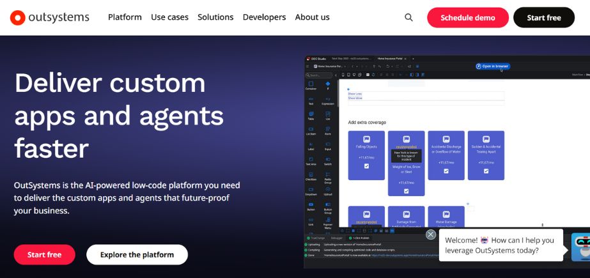Select the Text Area widget in toolbox

[x=311, y=162]
